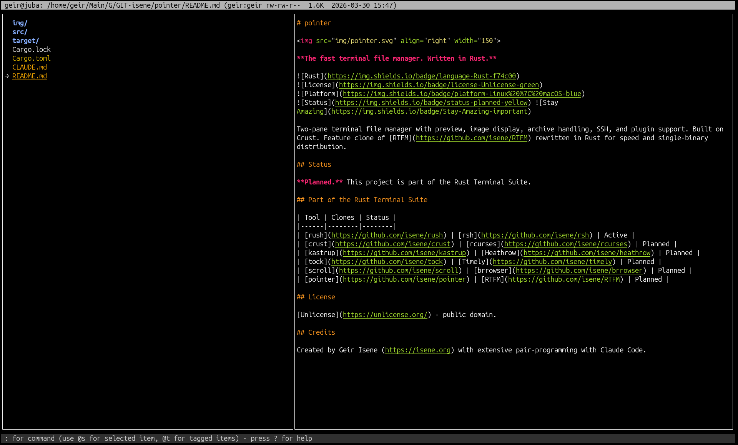Click the '## Status' heading
Image resolution: width=738 pixels, height=445 pixels.
314,164
